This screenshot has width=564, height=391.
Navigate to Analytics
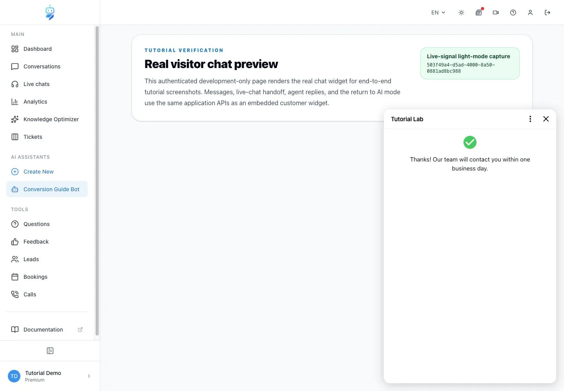[x=47, y=102]
